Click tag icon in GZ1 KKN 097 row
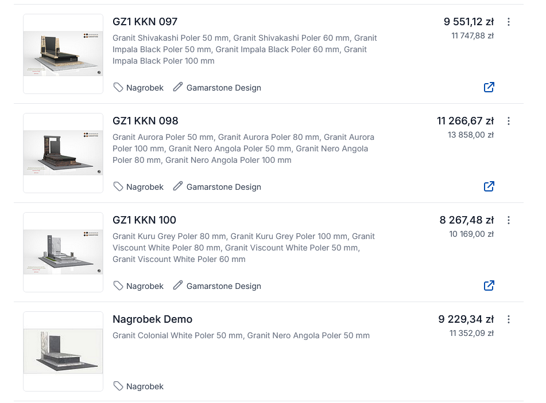 pyautogui.click(x=118, y=87)
